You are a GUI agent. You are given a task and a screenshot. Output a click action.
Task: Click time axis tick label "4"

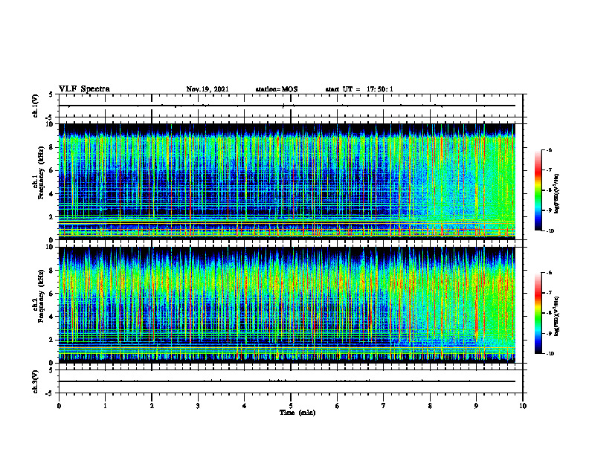tap(245, 406)
